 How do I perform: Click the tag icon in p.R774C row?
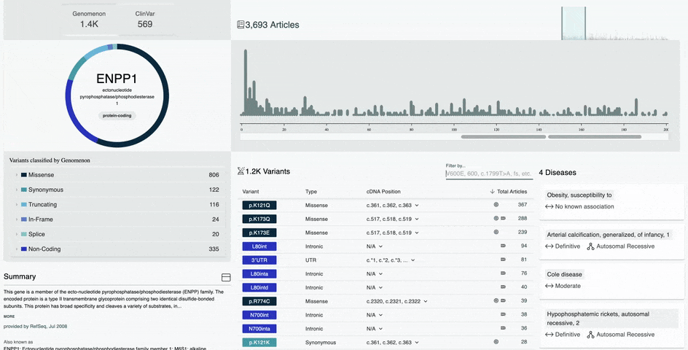(x=503, y=301)
